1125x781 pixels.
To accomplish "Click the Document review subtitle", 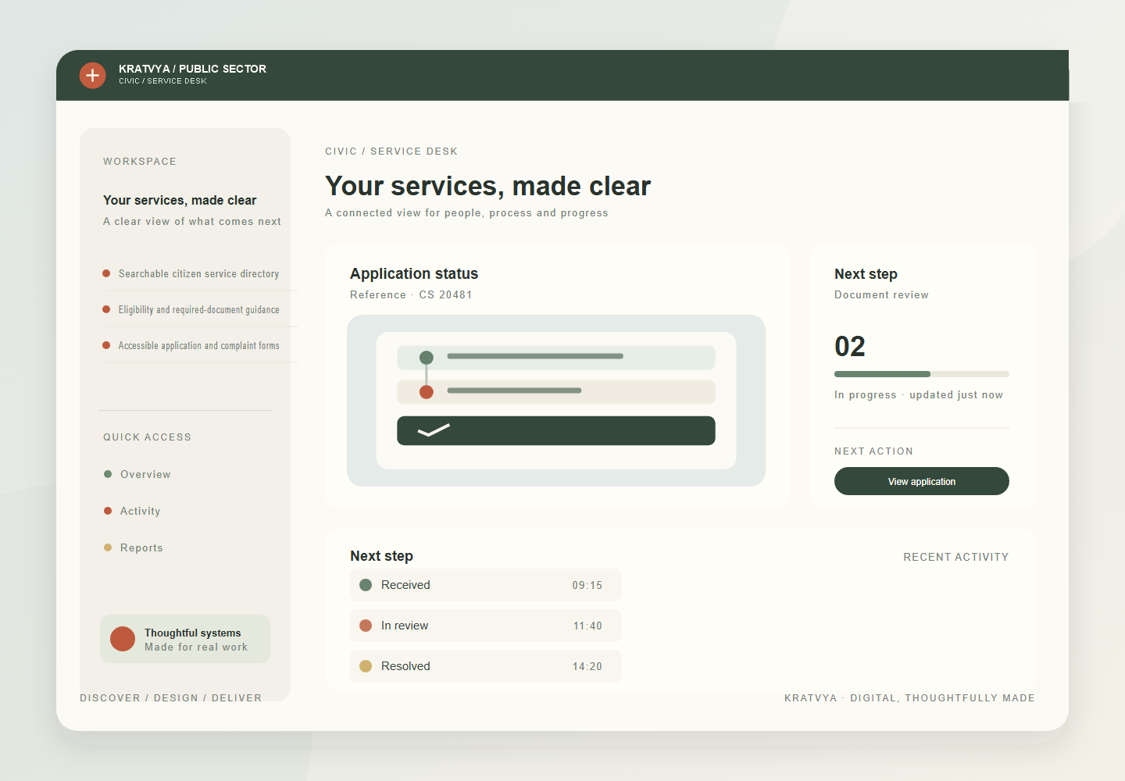I will [x=881, y=294].
